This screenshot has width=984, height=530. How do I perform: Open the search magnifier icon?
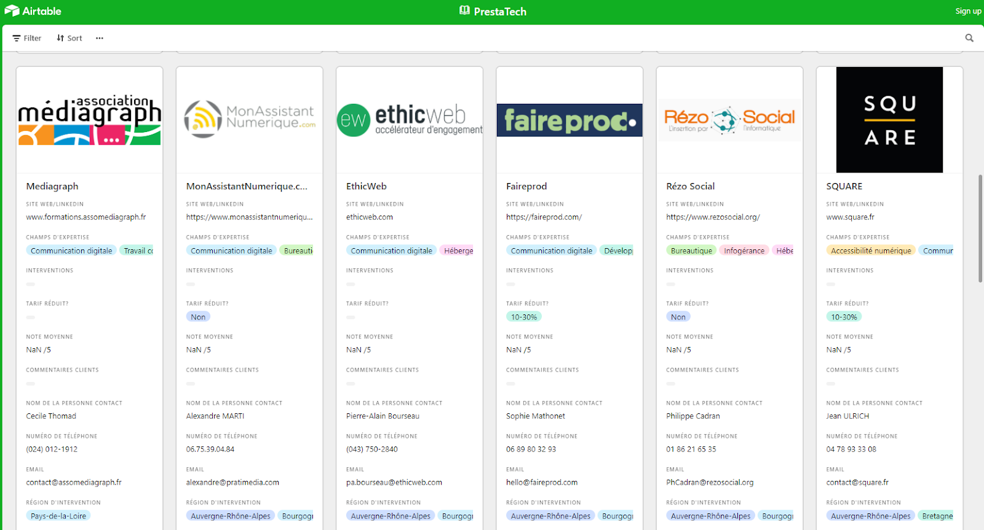coord(969,38)
